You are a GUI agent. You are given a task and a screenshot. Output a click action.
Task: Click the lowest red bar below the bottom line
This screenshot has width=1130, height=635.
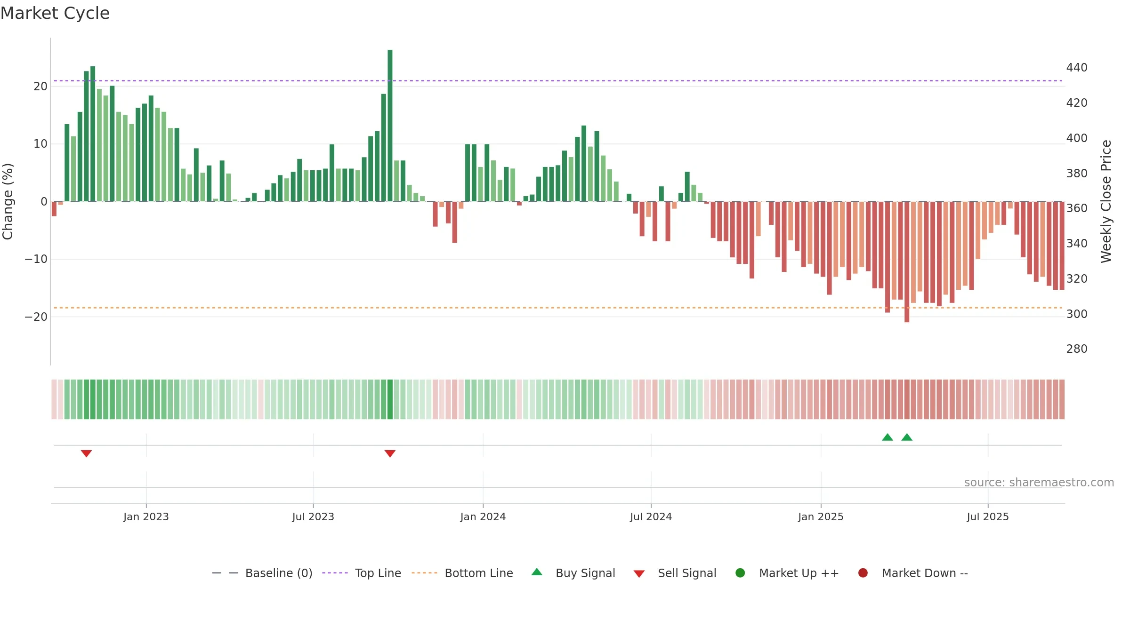pyautogui.click(x=907, y=262)
